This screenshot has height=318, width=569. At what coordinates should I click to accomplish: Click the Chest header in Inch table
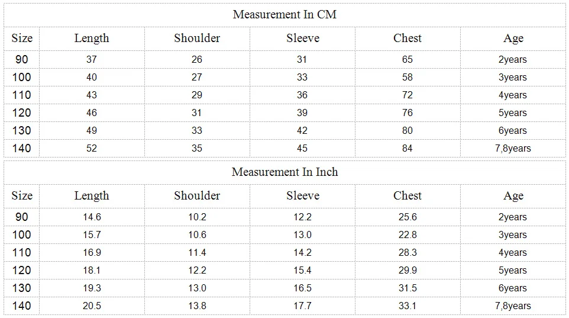point(408,195)
